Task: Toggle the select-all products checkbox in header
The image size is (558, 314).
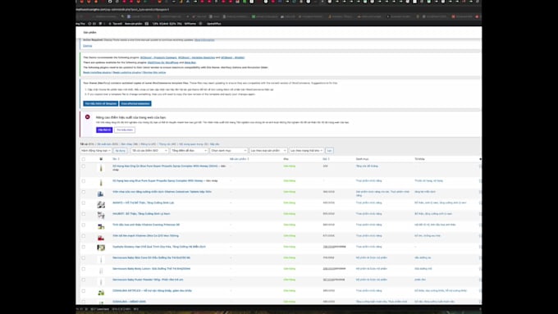Action: tap(84, 159)
